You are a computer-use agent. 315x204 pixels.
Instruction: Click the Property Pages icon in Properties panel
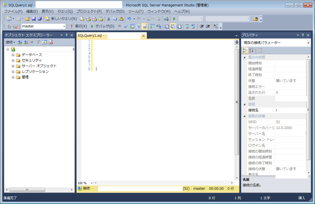click(x=259, y=50)
